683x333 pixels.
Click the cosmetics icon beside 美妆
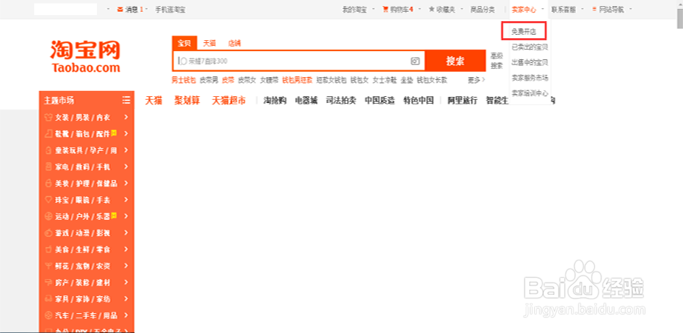(x=48, y=184)
